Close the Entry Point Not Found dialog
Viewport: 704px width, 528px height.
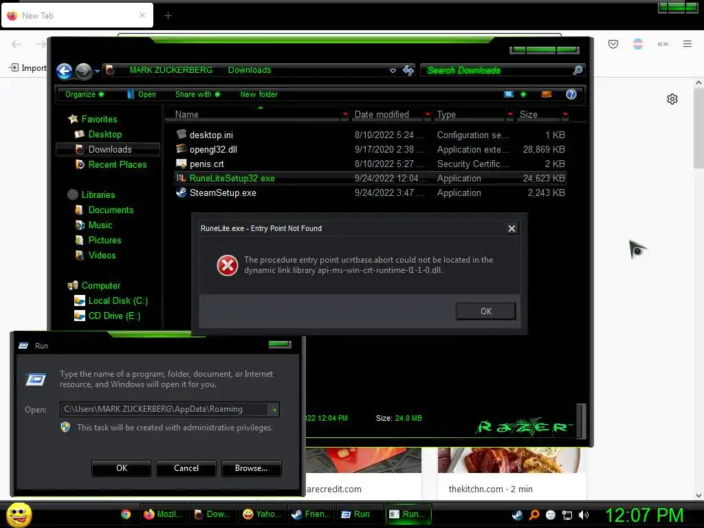(511, 228)
